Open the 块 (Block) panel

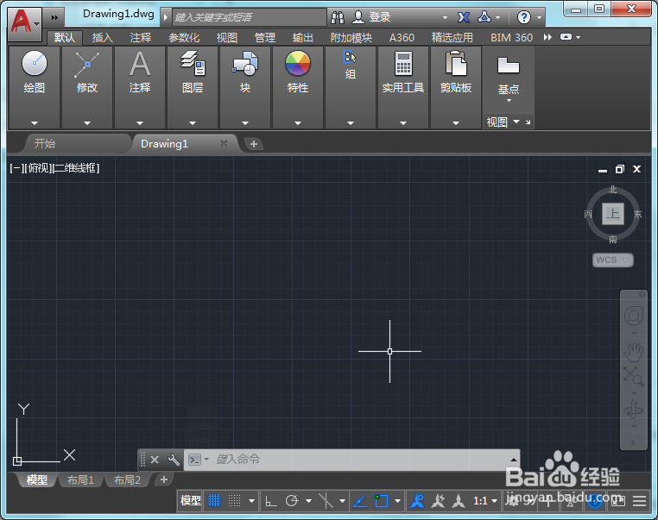click(x=245, y=72)
